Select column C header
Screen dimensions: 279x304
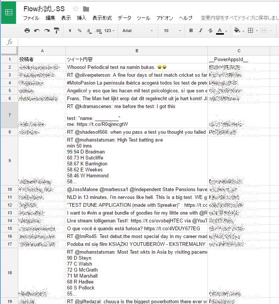[239, 51]
